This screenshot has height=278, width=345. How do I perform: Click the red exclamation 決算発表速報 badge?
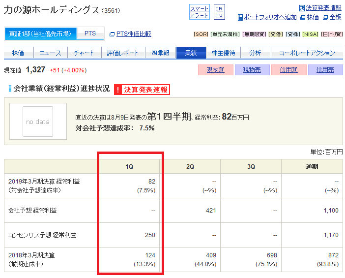click(x=142, y=90)
